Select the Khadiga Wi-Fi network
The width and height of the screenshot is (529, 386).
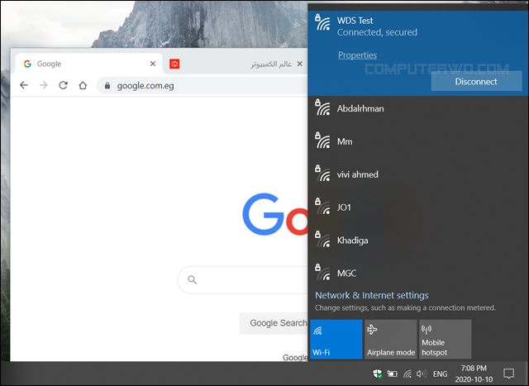coord(418,241)
